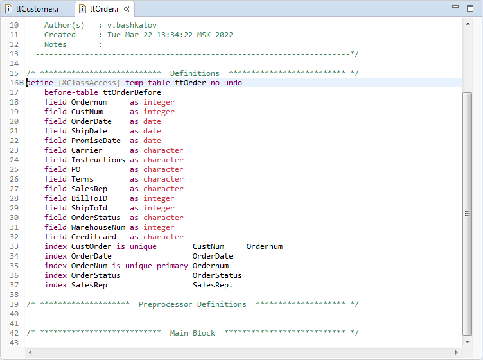This screenshot has width=483, height=360.
Task: Click 'ttOrder' table name on line 16
Action: tap(190, 83)
